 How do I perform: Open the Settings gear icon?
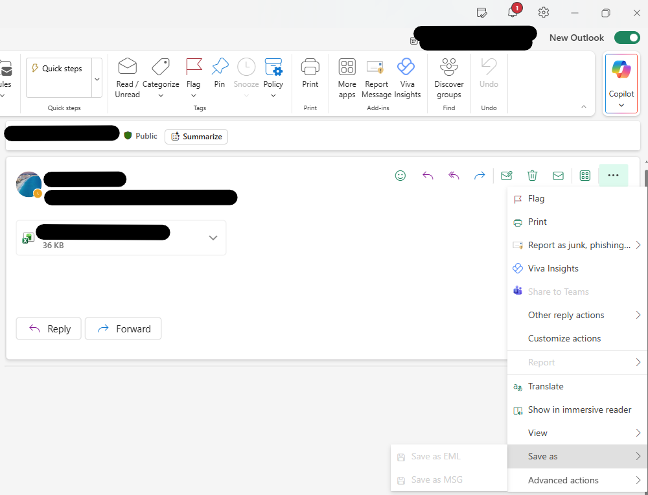(x=544, y=12)
